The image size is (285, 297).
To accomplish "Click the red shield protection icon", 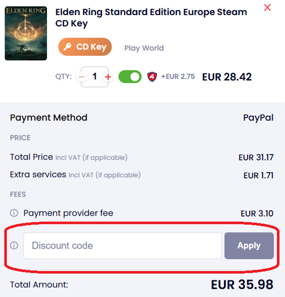I will pyautogui.click(x=152, y=77).
